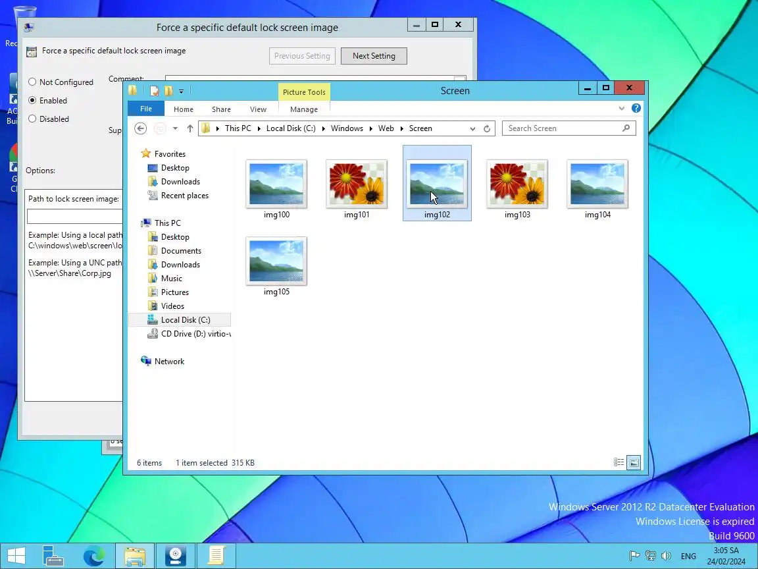
Task: Select Not Configured in policy window
Action: point(32,82)
